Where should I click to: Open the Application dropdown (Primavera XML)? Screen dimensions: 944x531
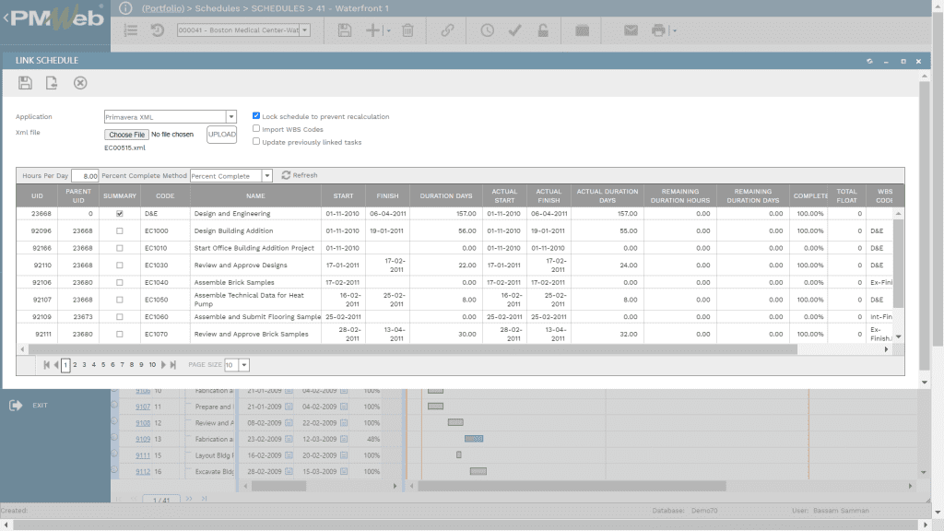tap(231, 117)
